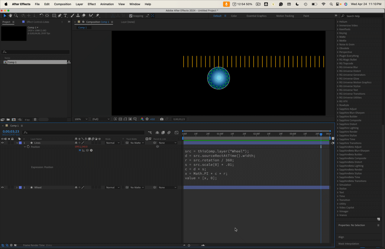This screenshot has height=249, width=385.
Task: Toggle the enable expression equals switch
Action: pyautogui.click(x=80, y=150)
